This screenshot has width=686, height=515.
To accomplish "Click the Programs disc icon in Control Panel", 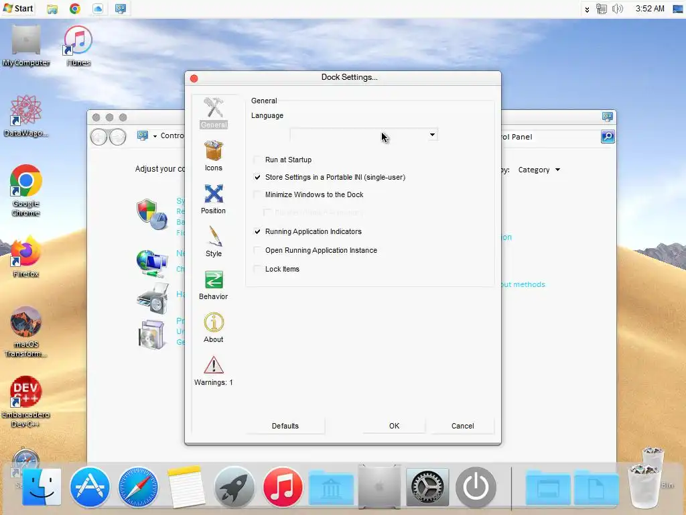I will coord(151,334).
